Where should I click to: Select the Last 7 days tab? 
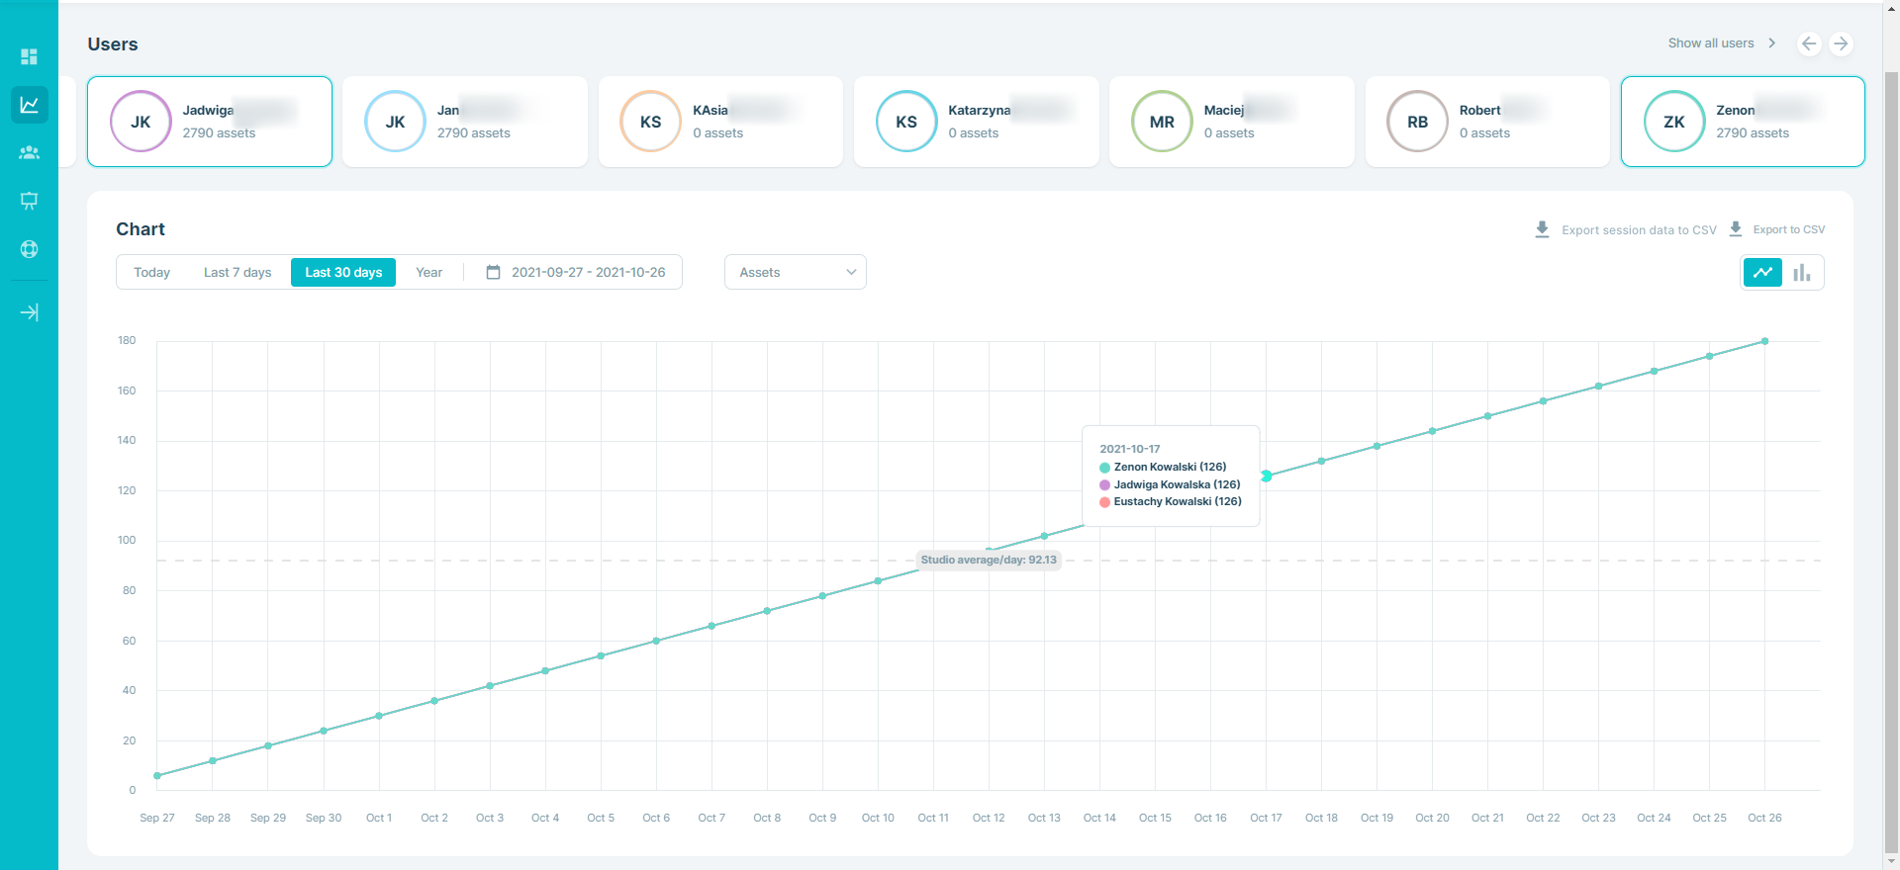pos(237,272)
